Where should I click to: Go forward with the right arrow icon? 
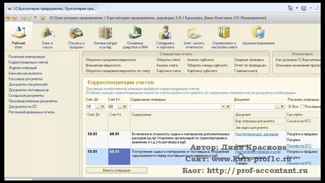pos(30,18)
